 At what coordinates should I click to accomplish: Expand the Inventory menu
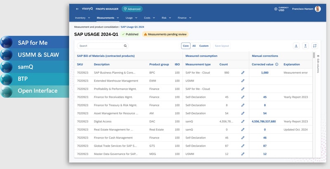(82, 18)
